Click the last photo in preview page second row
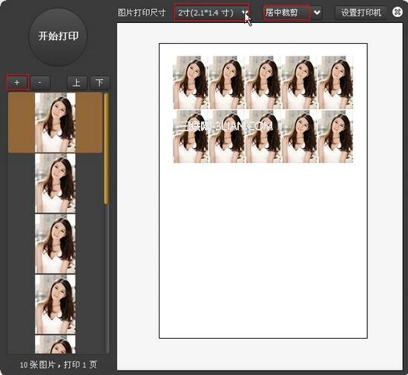Image resolution: width=408 pixels, height=375 pixels. [335, 136]
